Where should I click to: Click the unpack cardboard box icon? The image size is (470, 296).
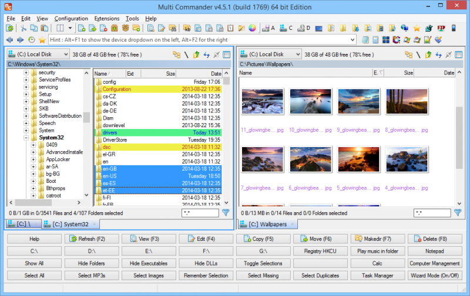click(x=125, y=28)
